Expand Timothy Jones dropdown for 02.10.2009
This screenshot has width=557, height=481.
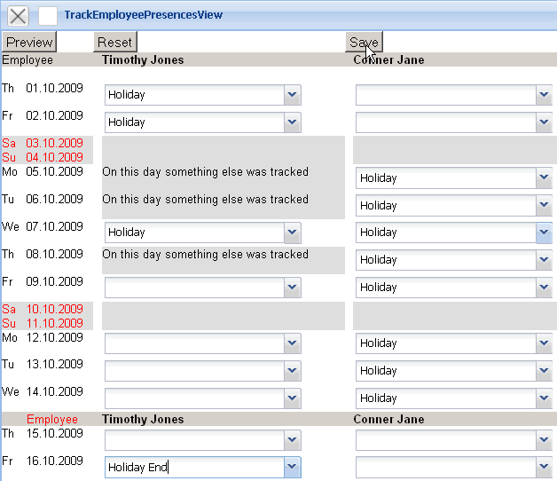coord(292,122)
